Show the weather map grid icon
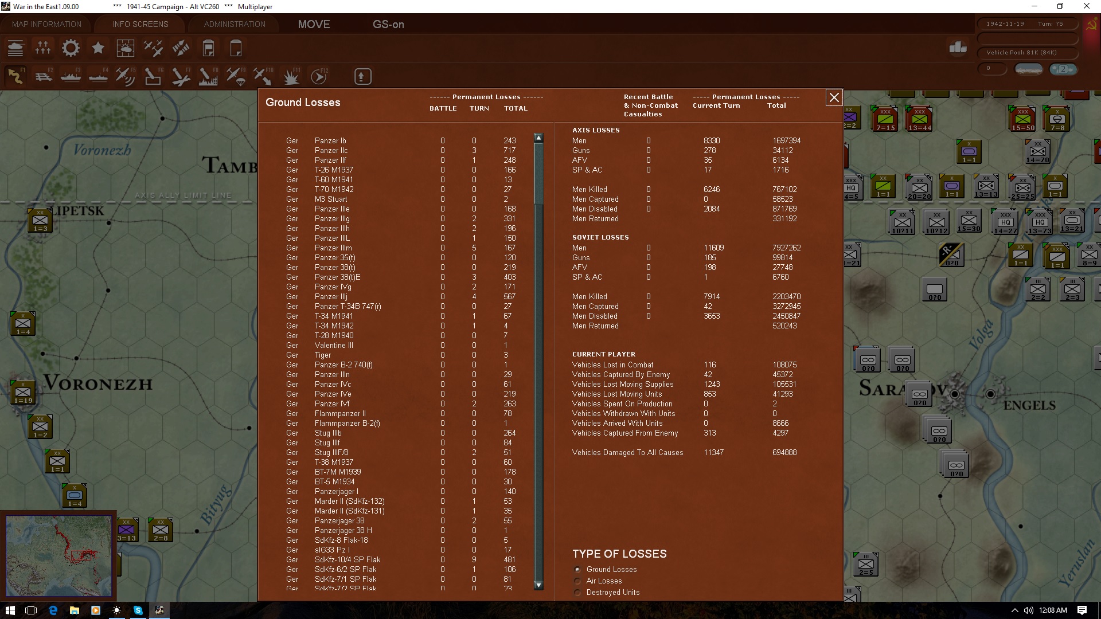This screenshot has width=1101, height=619. pyautogui.click(x=126, y=48)
